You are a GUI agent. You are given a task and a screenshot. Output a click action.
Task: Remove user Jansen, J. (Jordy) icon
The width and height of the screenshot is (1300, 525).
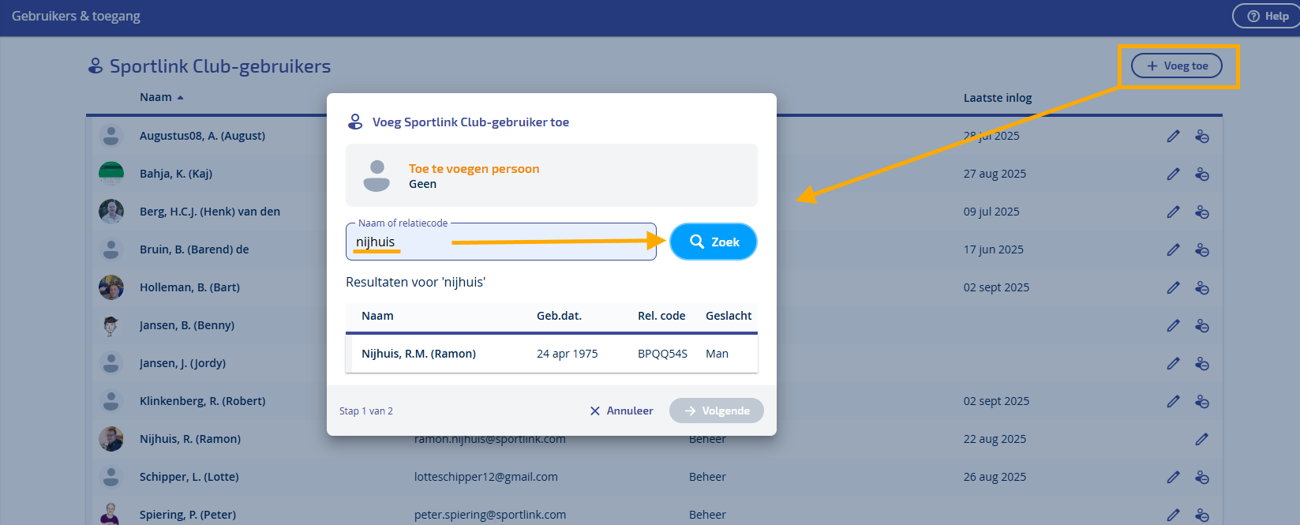click(1202, 363)
